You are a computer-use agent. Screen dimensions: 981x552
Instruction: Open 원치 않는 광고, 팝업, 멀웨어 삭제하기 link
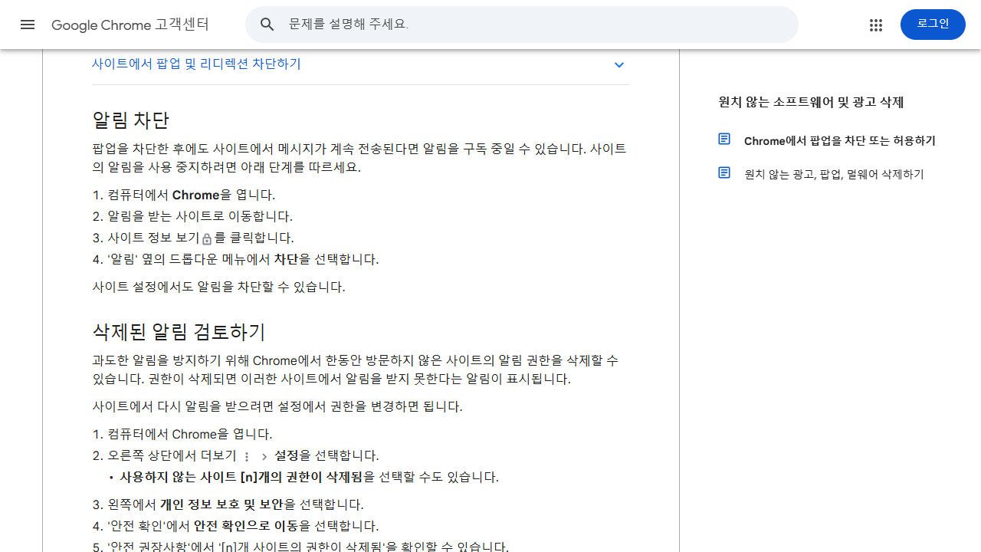834,175
